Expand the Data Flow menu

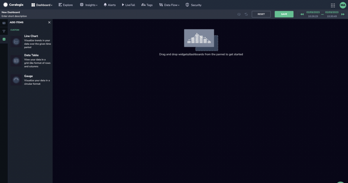pyautogui.click(x=169, y=5)
